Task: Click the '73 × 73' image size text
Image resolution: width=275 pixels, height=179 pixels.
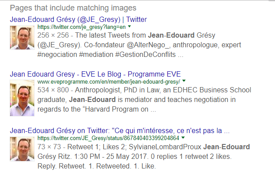Action: click(x=49, y=147)
